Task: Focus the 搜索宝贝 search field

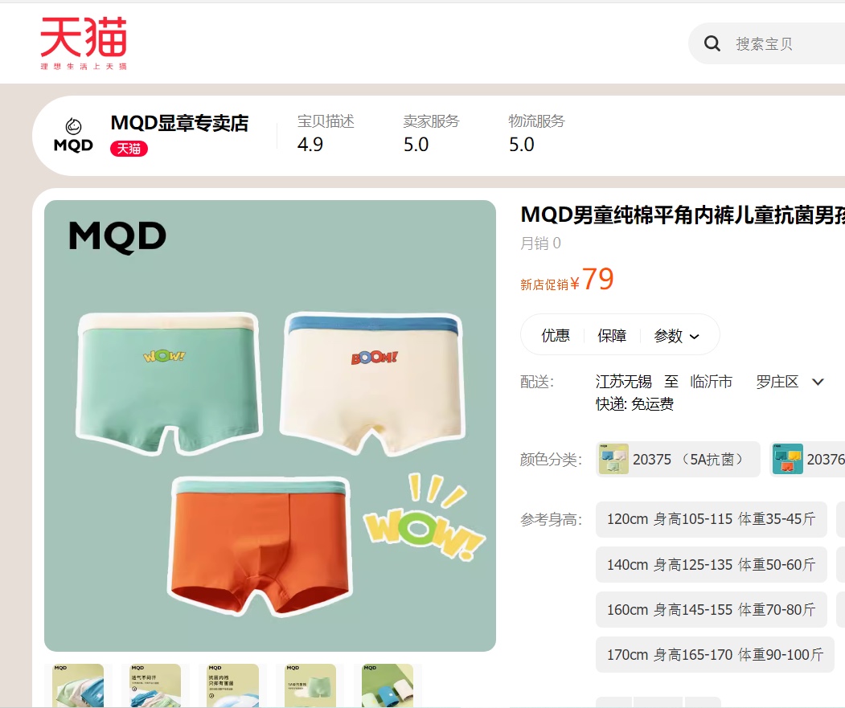Action: point(787,43)
